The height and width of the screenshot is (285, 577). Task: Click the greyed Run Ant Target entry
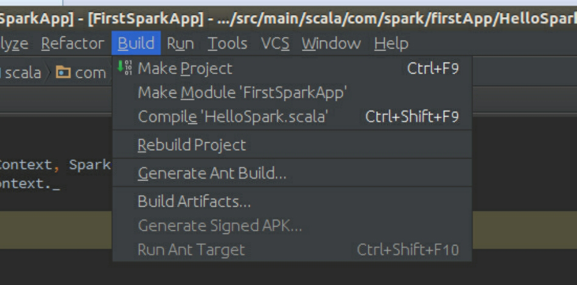click(191, 250)
